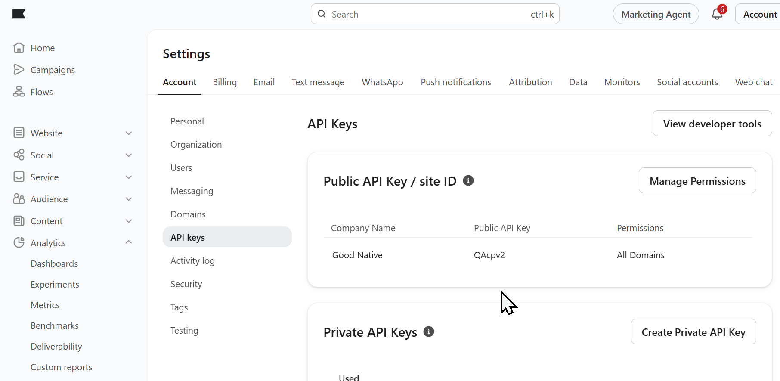This screenshot has height=381, width=780.
Task: Select API keys in settings list
Action: click(x=227, y=237)
